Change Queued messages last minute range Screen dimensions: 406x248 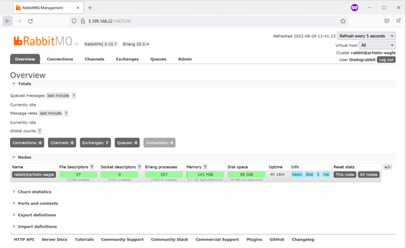[58, 95]
